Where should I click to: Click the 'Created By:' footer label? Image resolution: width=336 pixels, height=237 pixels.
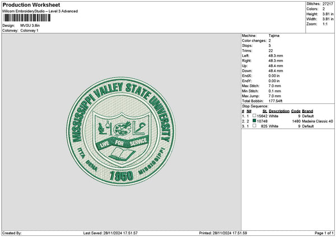[x=12, y=233]
